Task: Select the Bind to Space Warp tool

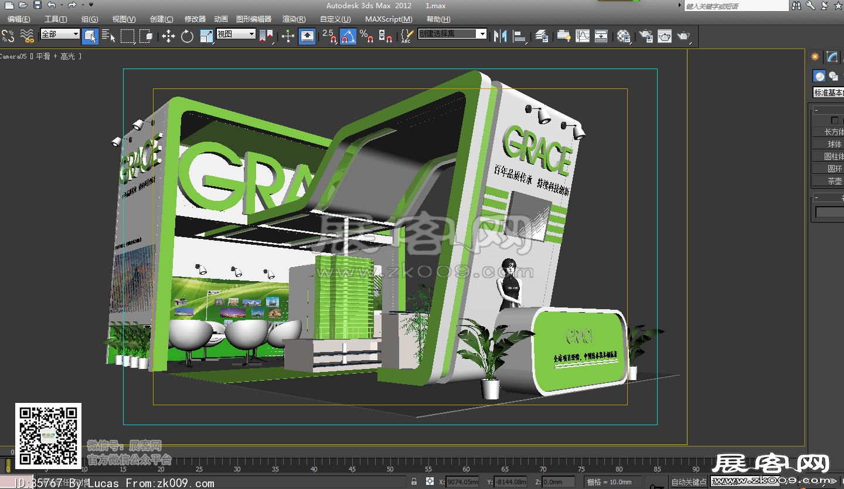Action: [x=27, y=36]
